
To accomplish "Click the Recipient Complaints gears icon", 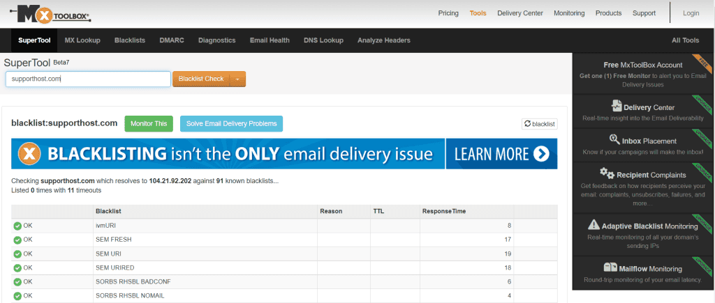I will pyautogui.click(x=607, y=173).
